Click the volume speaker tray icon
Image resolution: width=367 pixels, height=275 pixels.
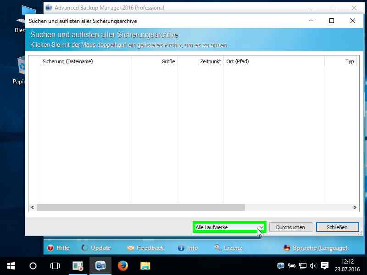click(313, 266)
